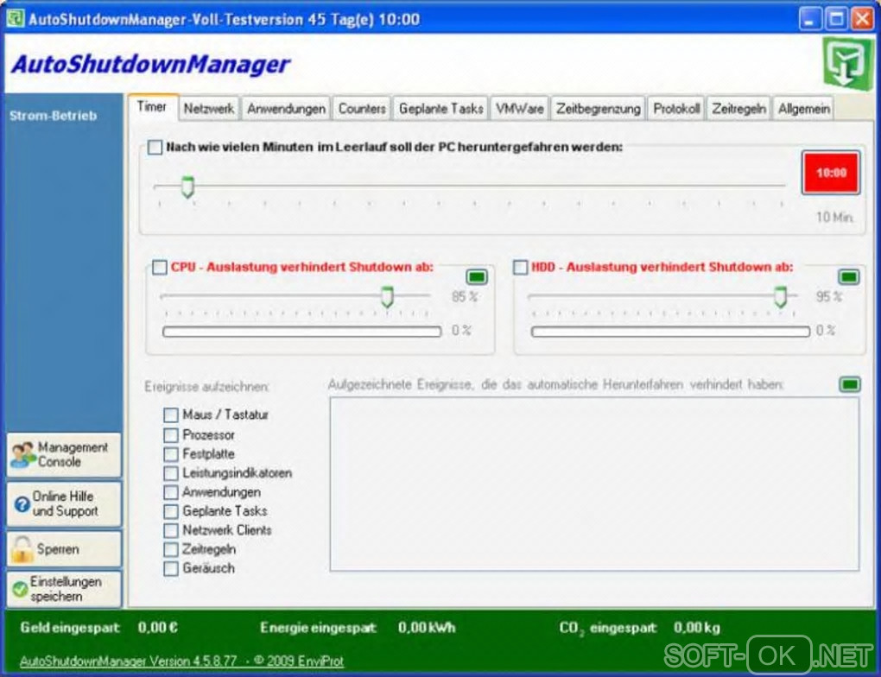This screenshot has width=881, height=677.
Task: Switch to the Timer tab
Action: point(152,107)
